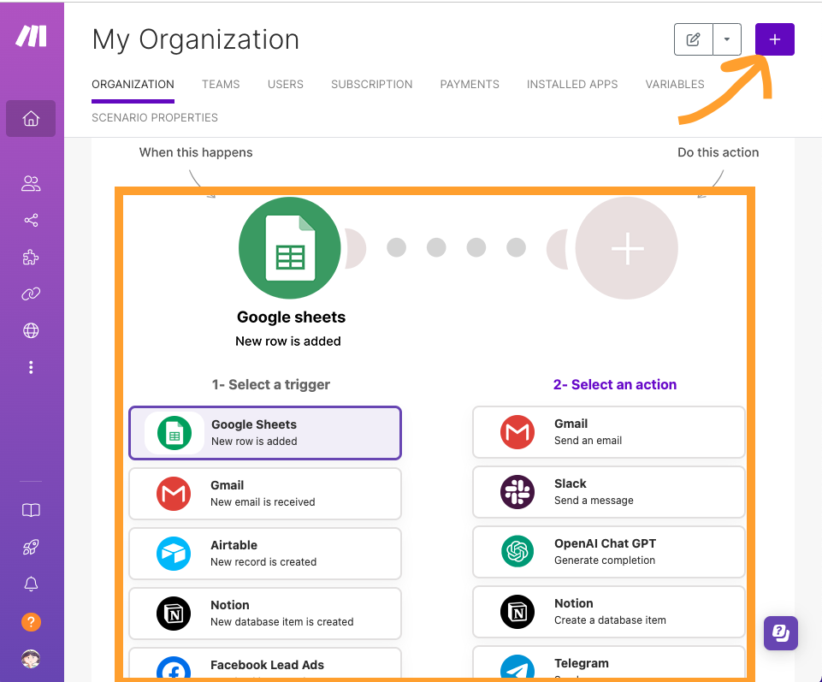Viewport: 822px width, 682px height.
Task: Open the Installed Apps tab
Action: 572,84
